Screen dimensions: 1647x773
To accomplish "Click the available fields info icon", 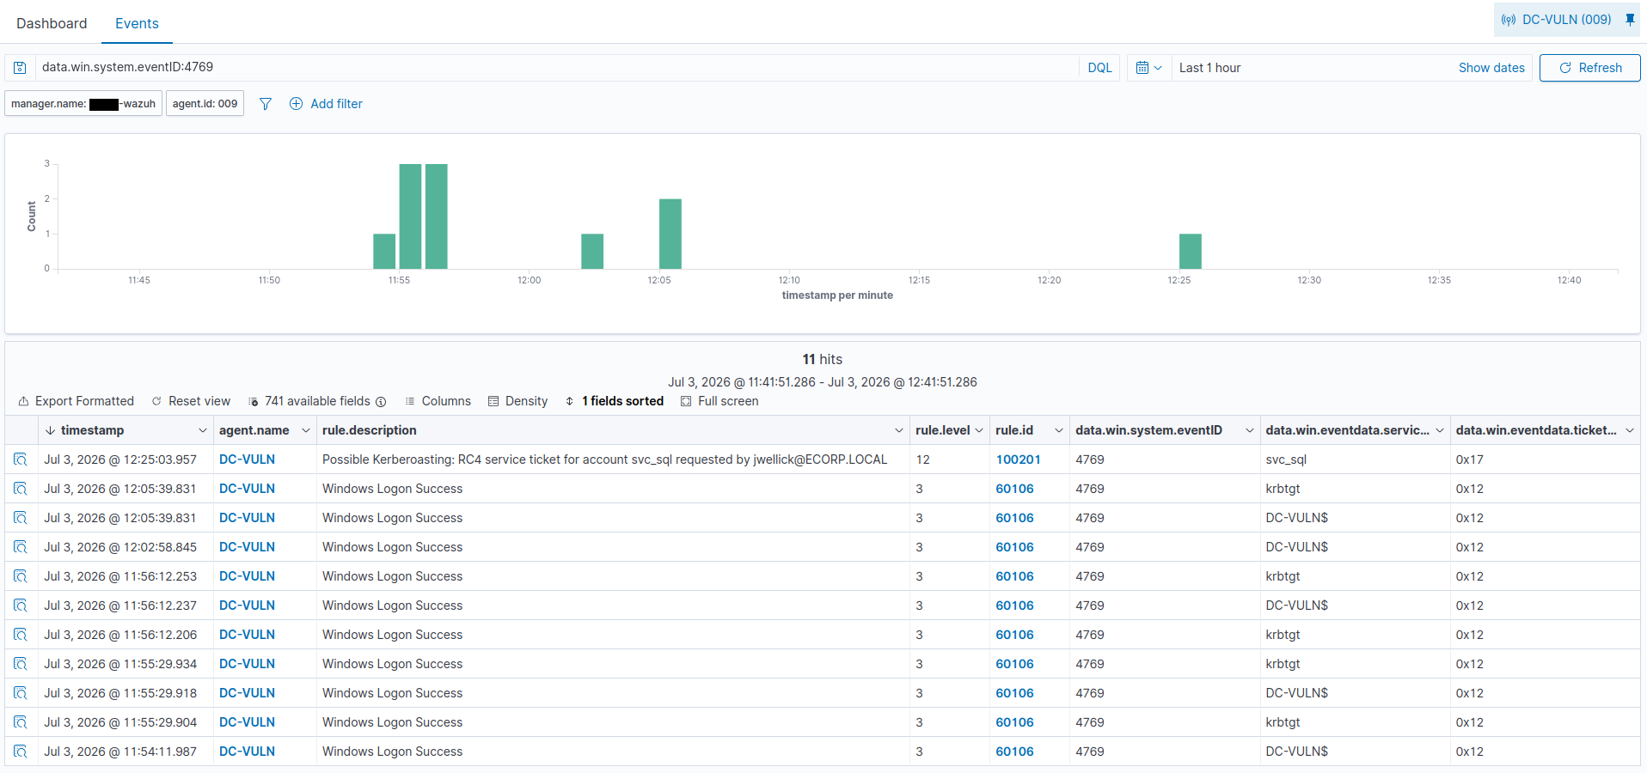I will tap(381, 402).
